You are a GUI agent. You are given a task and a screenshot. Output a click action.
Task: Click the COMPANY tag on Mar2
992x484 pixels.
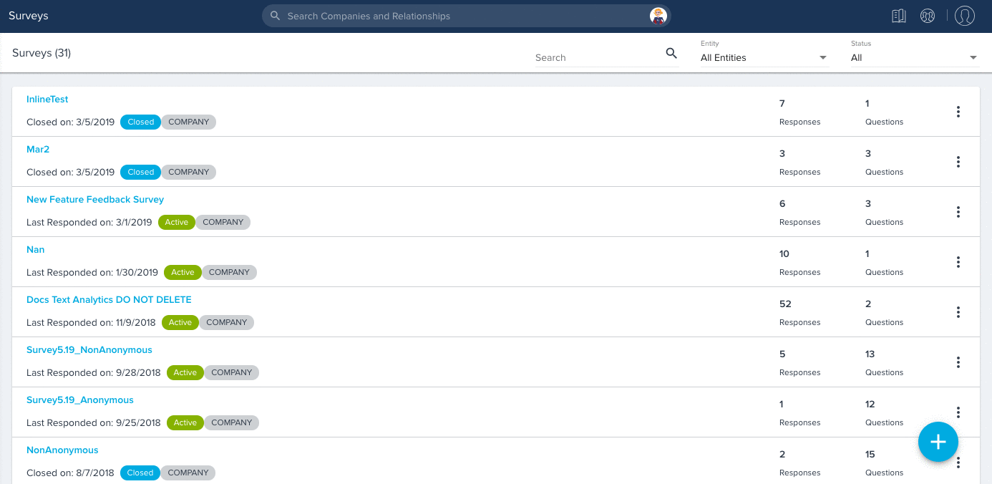(189, 172)
